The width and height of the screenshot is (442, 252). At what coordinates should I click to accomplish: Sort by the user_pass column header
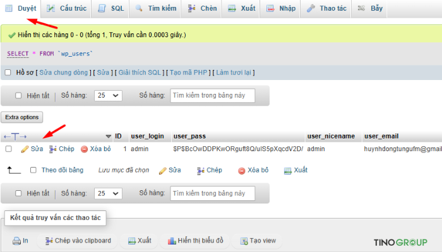point(189,137)
